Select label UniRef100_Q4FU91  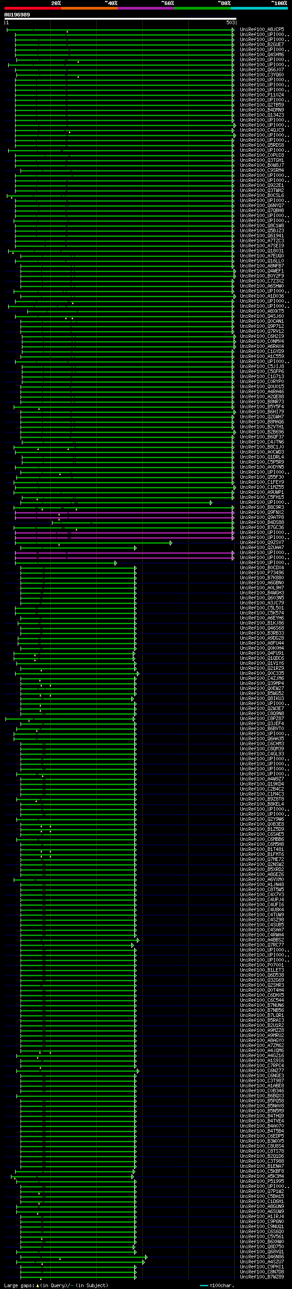point(262,653)
